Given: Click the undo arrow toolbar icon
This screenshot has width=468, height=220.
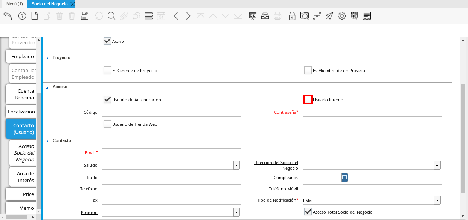Looking at the screenshot, I should click(x=8, y=16).
